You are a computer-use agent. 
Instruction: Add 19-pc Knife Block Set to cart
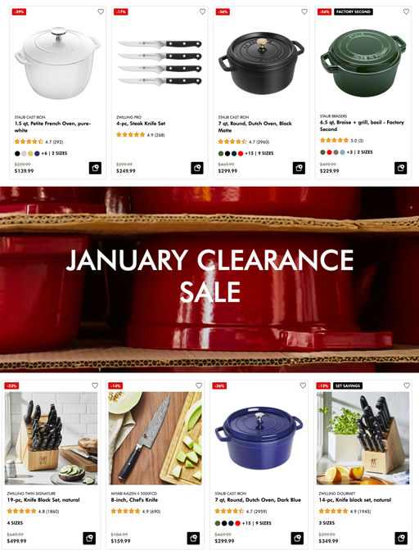pos(89,538)
